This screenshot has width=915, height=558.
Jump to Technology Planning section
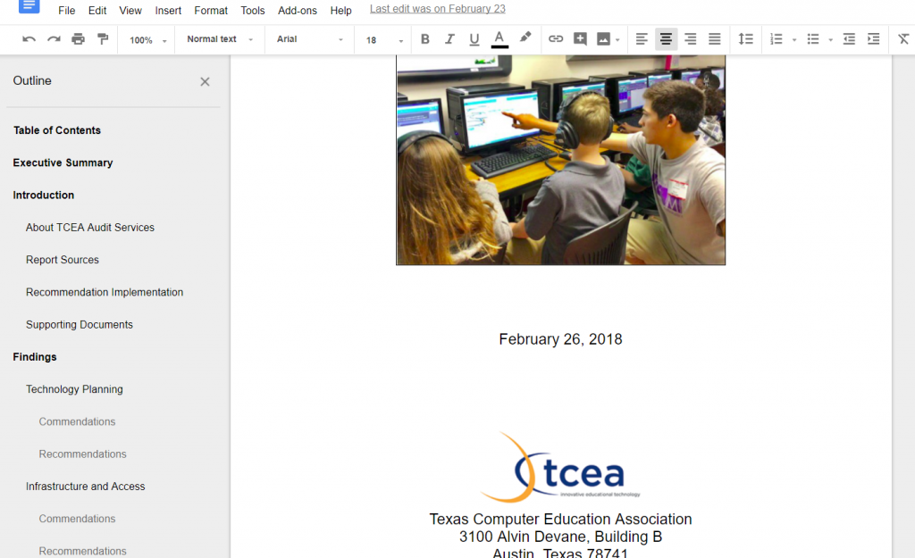(x=74, y=389)
